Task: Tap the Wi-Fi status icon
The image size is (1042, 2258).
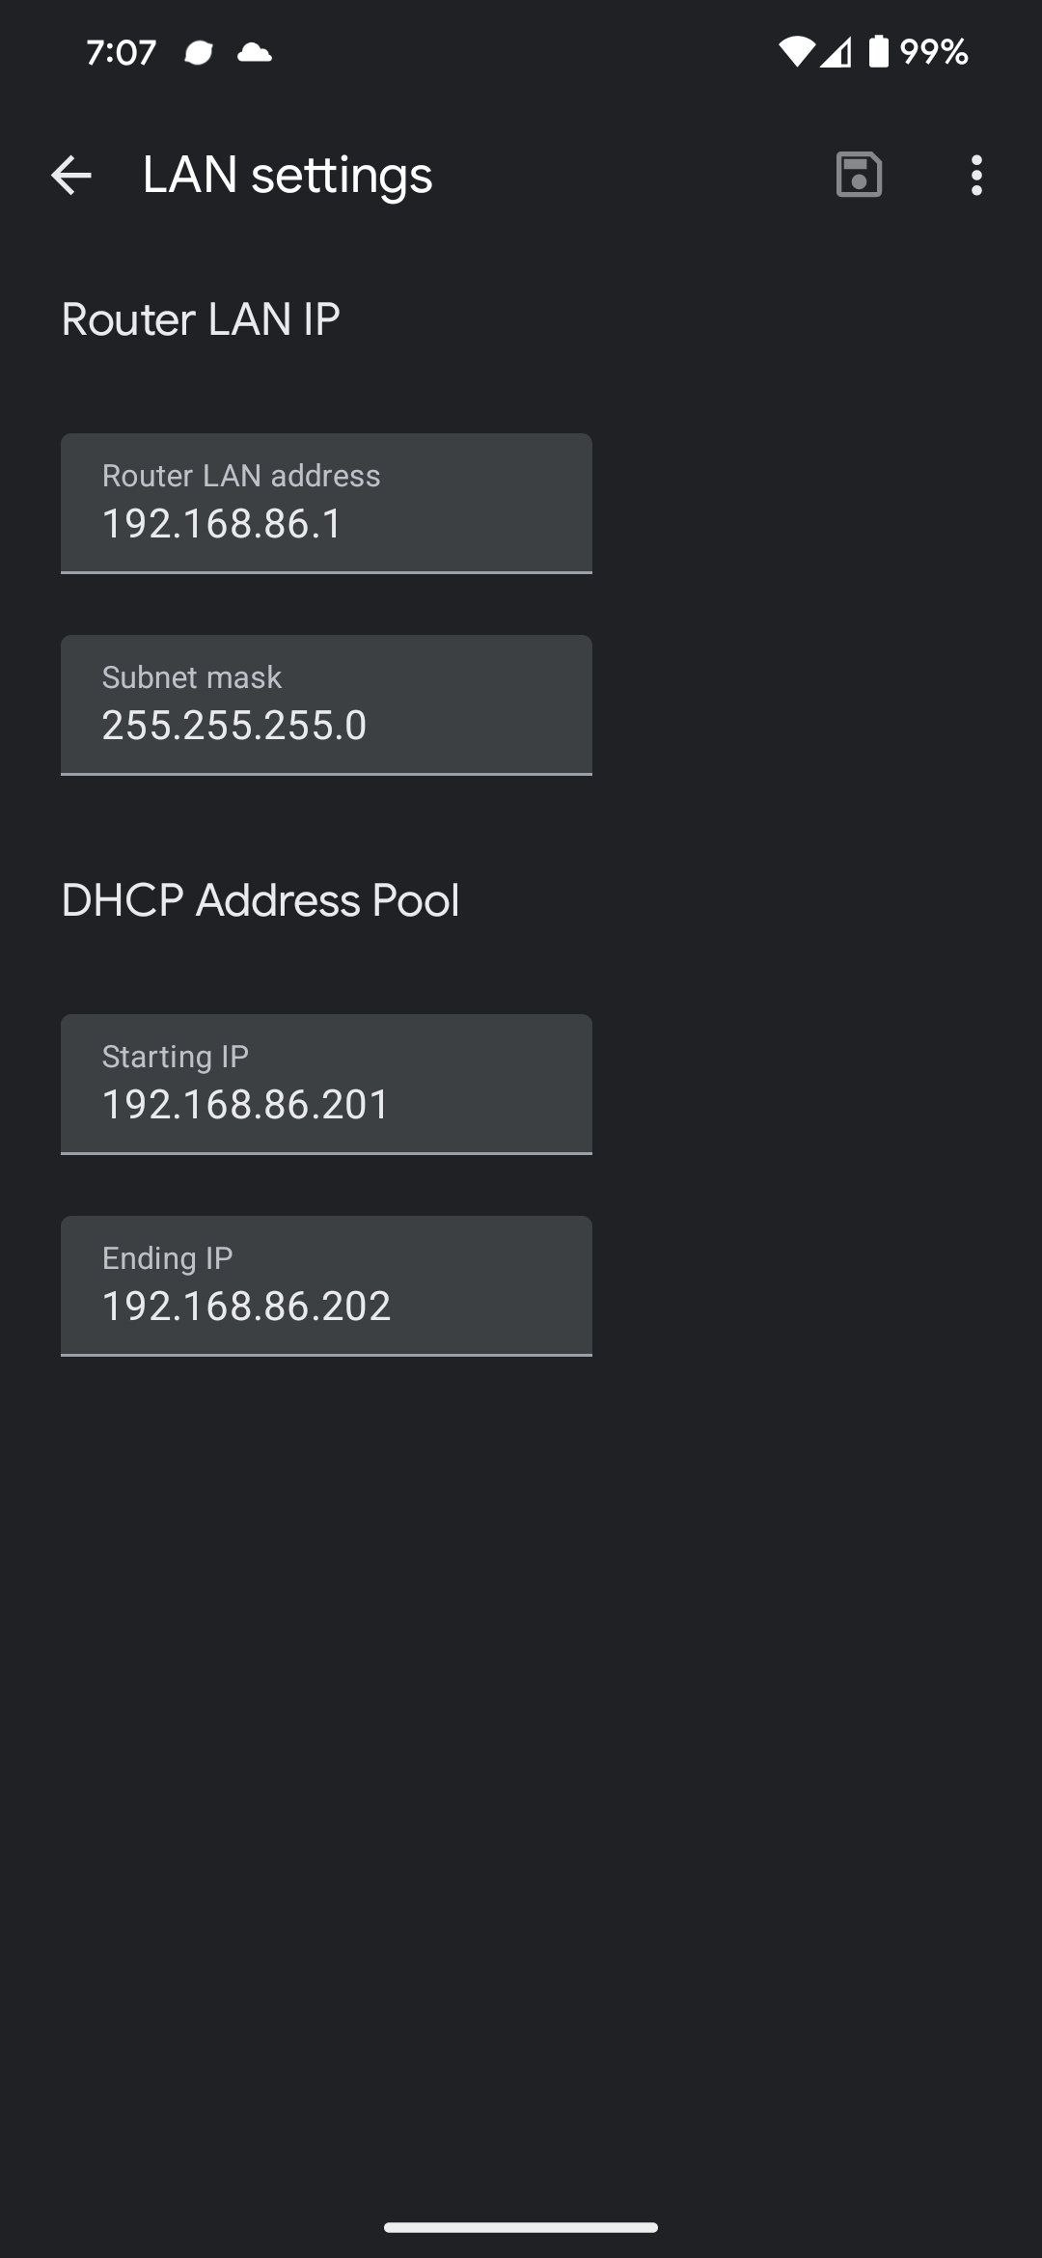Action: coord(797,53)
